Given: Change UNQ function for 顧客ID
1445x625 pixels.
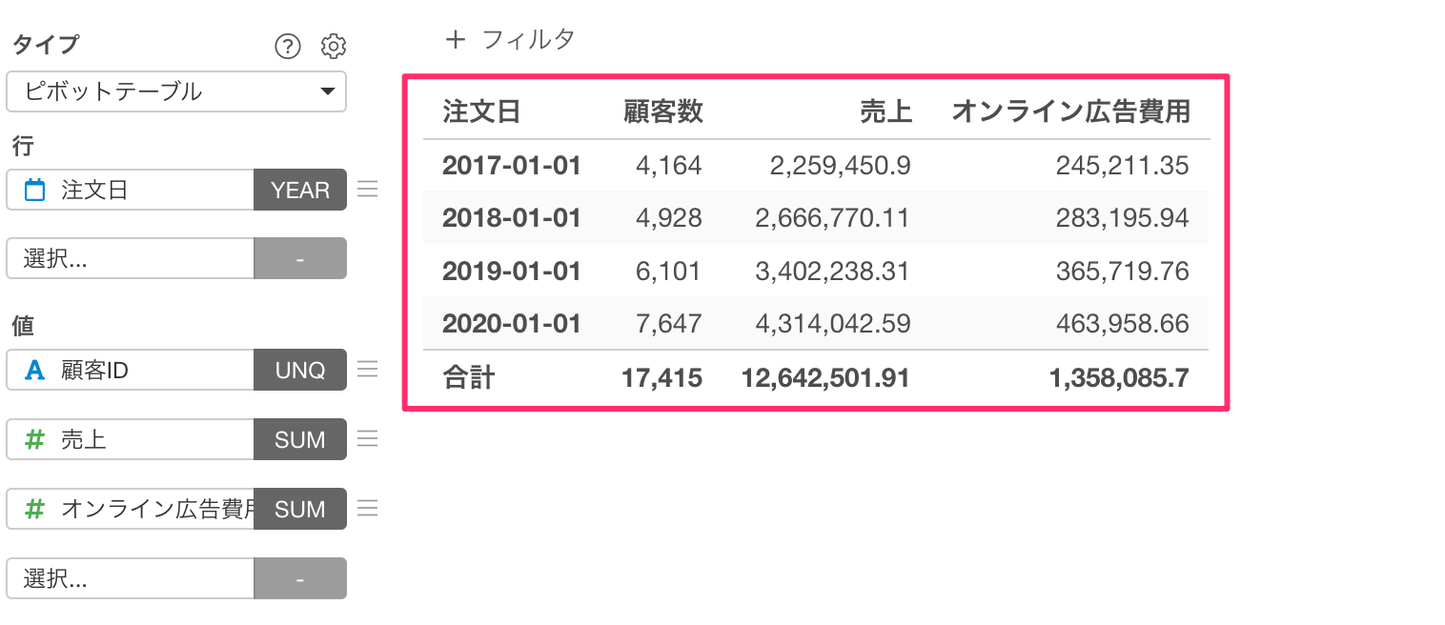Looking at the screenshot, I should point(300,370).
